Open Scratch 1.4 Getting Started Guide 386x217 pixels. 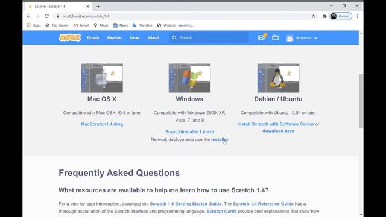click(x=186, y=204)
